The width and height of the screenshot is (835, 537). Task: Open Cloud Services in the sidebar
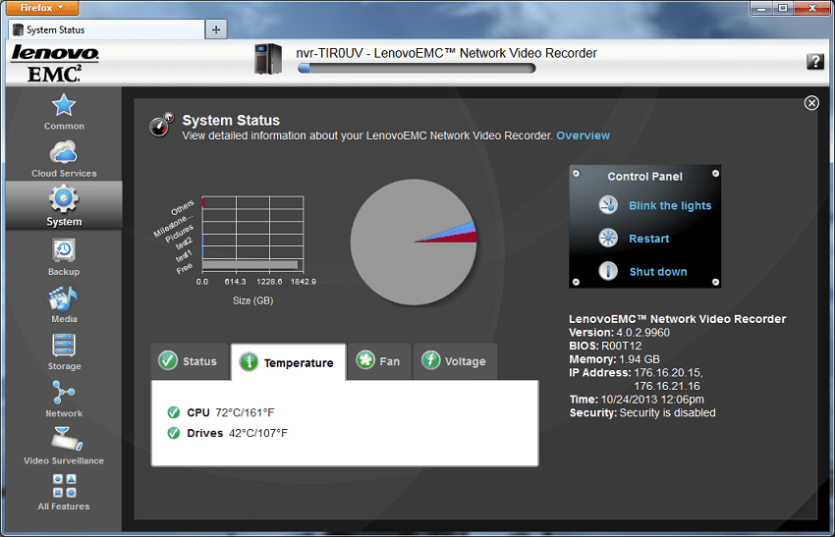point(64,159)
